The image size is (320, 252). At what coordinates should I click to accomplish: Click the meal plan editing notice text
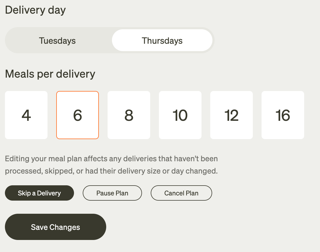111,165
